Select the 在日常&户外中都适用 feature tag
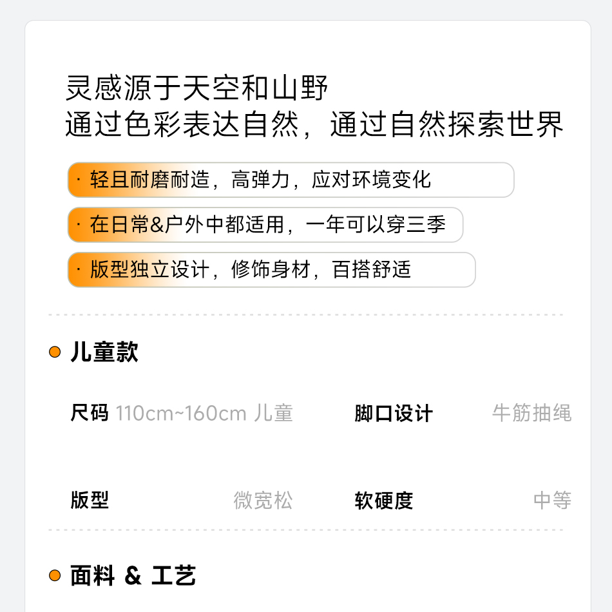The height and width of the screenshot is (612, 612). click(x=265, y=225)
